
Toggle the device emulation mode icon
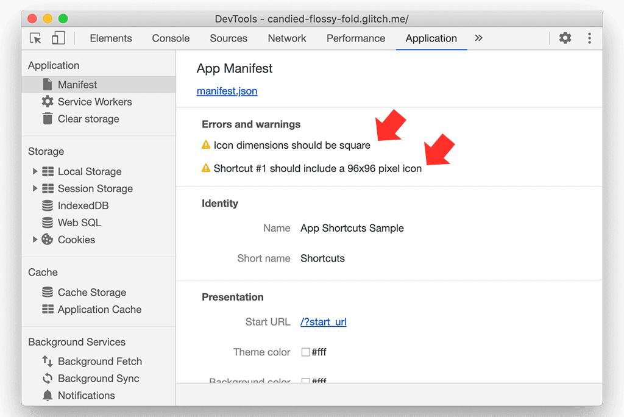point(58,38)
